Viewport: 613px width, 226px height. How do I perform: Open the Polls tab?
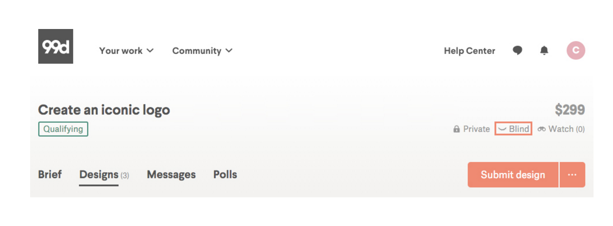(x=225, y=174)
